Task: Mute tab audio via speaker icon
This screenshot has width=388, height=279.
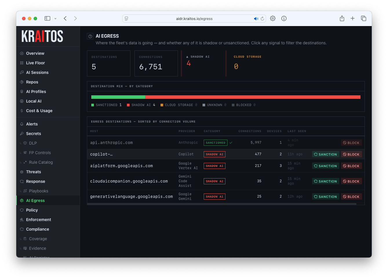Action: (x=256, y=19)
